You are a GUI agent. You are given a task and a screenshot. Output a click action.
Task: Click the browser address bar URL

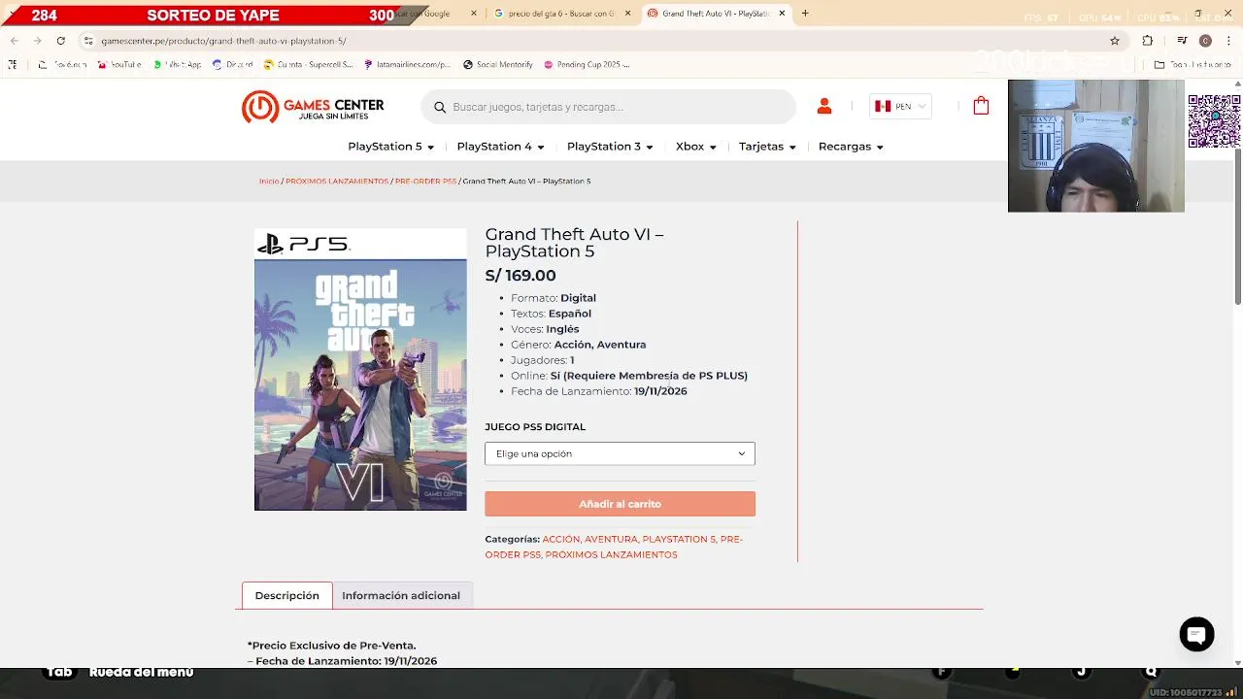224,41
